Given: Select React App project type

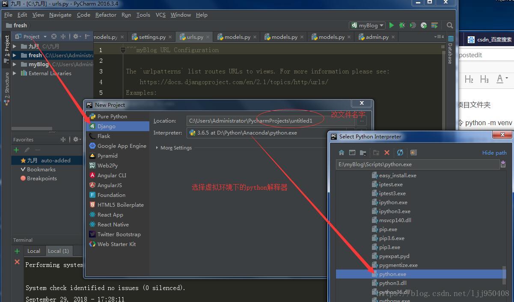Looking at the screenshot, I should click(118, 214).
